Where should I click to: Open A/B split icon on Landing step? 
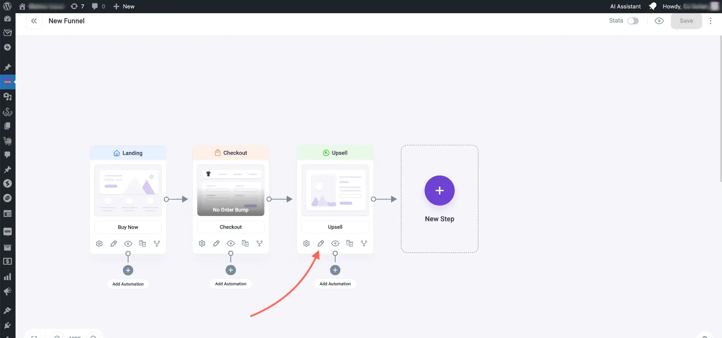pos(157,244)
